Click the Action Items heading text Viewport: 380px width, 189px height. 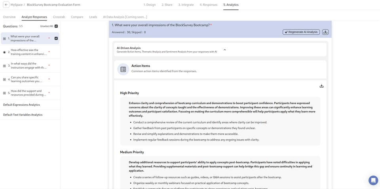point(141,66)
